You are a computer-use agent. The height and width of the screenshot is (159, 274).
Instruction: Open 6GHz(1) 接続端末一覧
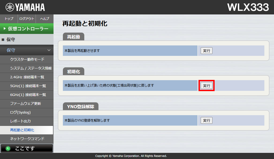click(x=27, y=95)
